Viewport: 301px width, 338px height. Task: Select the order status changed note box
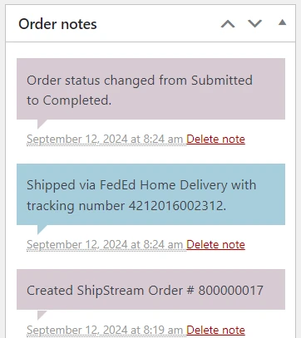pos(150,89)
